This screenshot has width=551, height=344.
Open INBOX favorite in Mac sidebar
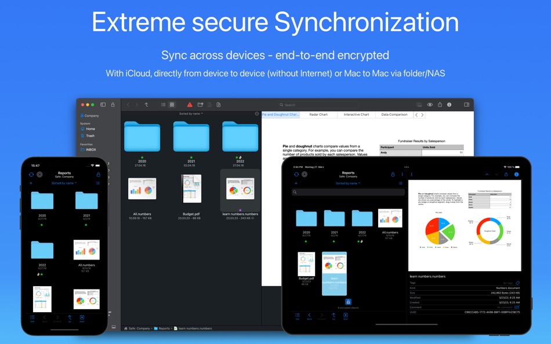(x=88, y=149)
